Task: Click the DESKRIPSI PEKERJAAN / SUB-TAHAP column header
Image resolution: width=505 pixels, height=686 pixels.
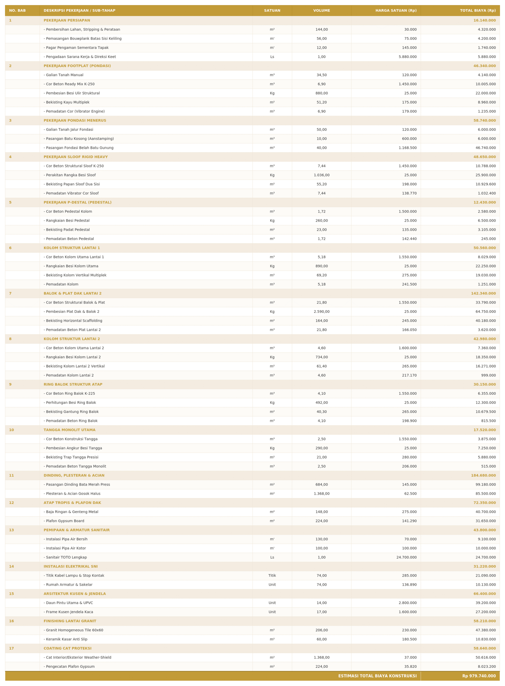Action: (79, 10)
